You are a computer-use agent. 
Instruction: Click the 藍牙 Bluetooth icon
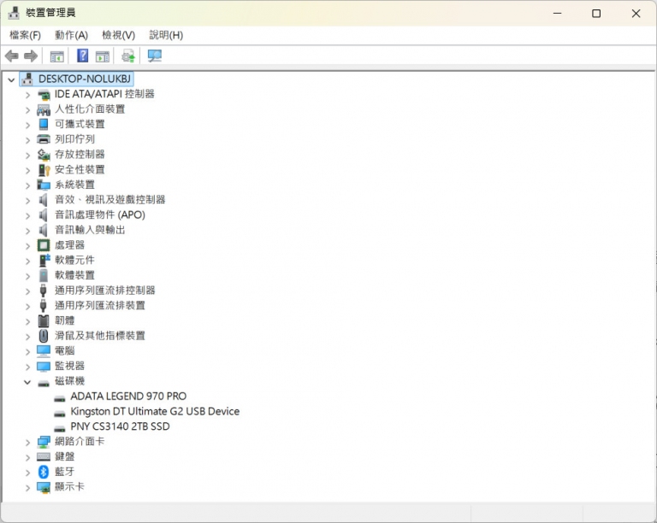point(44,472)
